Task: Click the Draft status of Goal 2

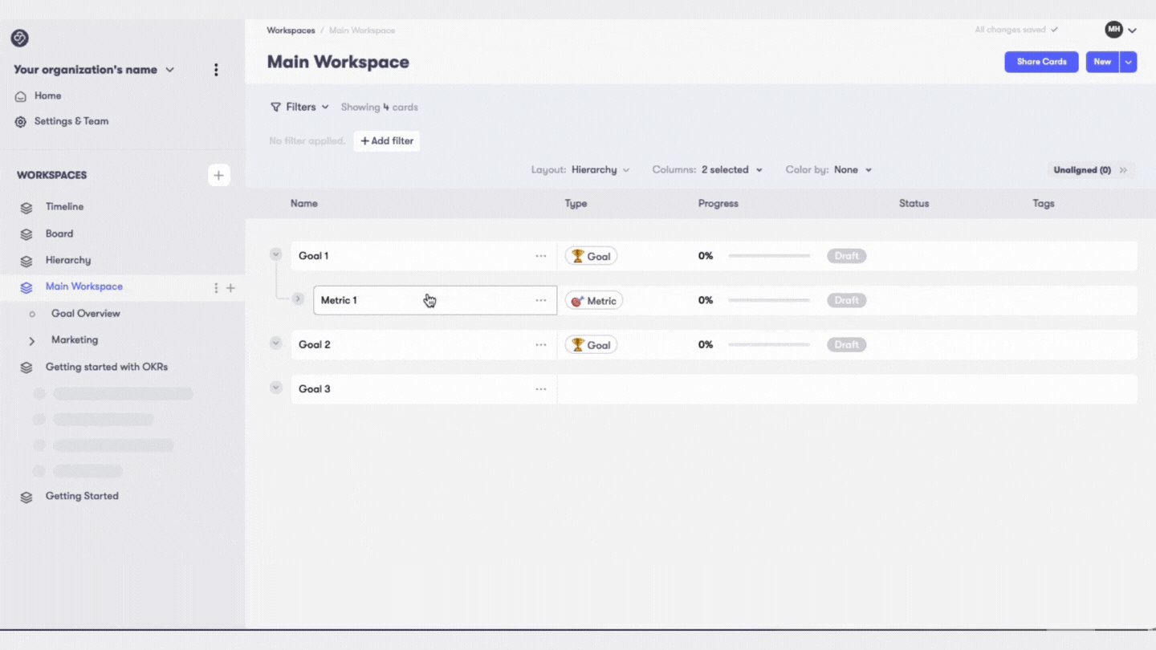Action: 847,345
